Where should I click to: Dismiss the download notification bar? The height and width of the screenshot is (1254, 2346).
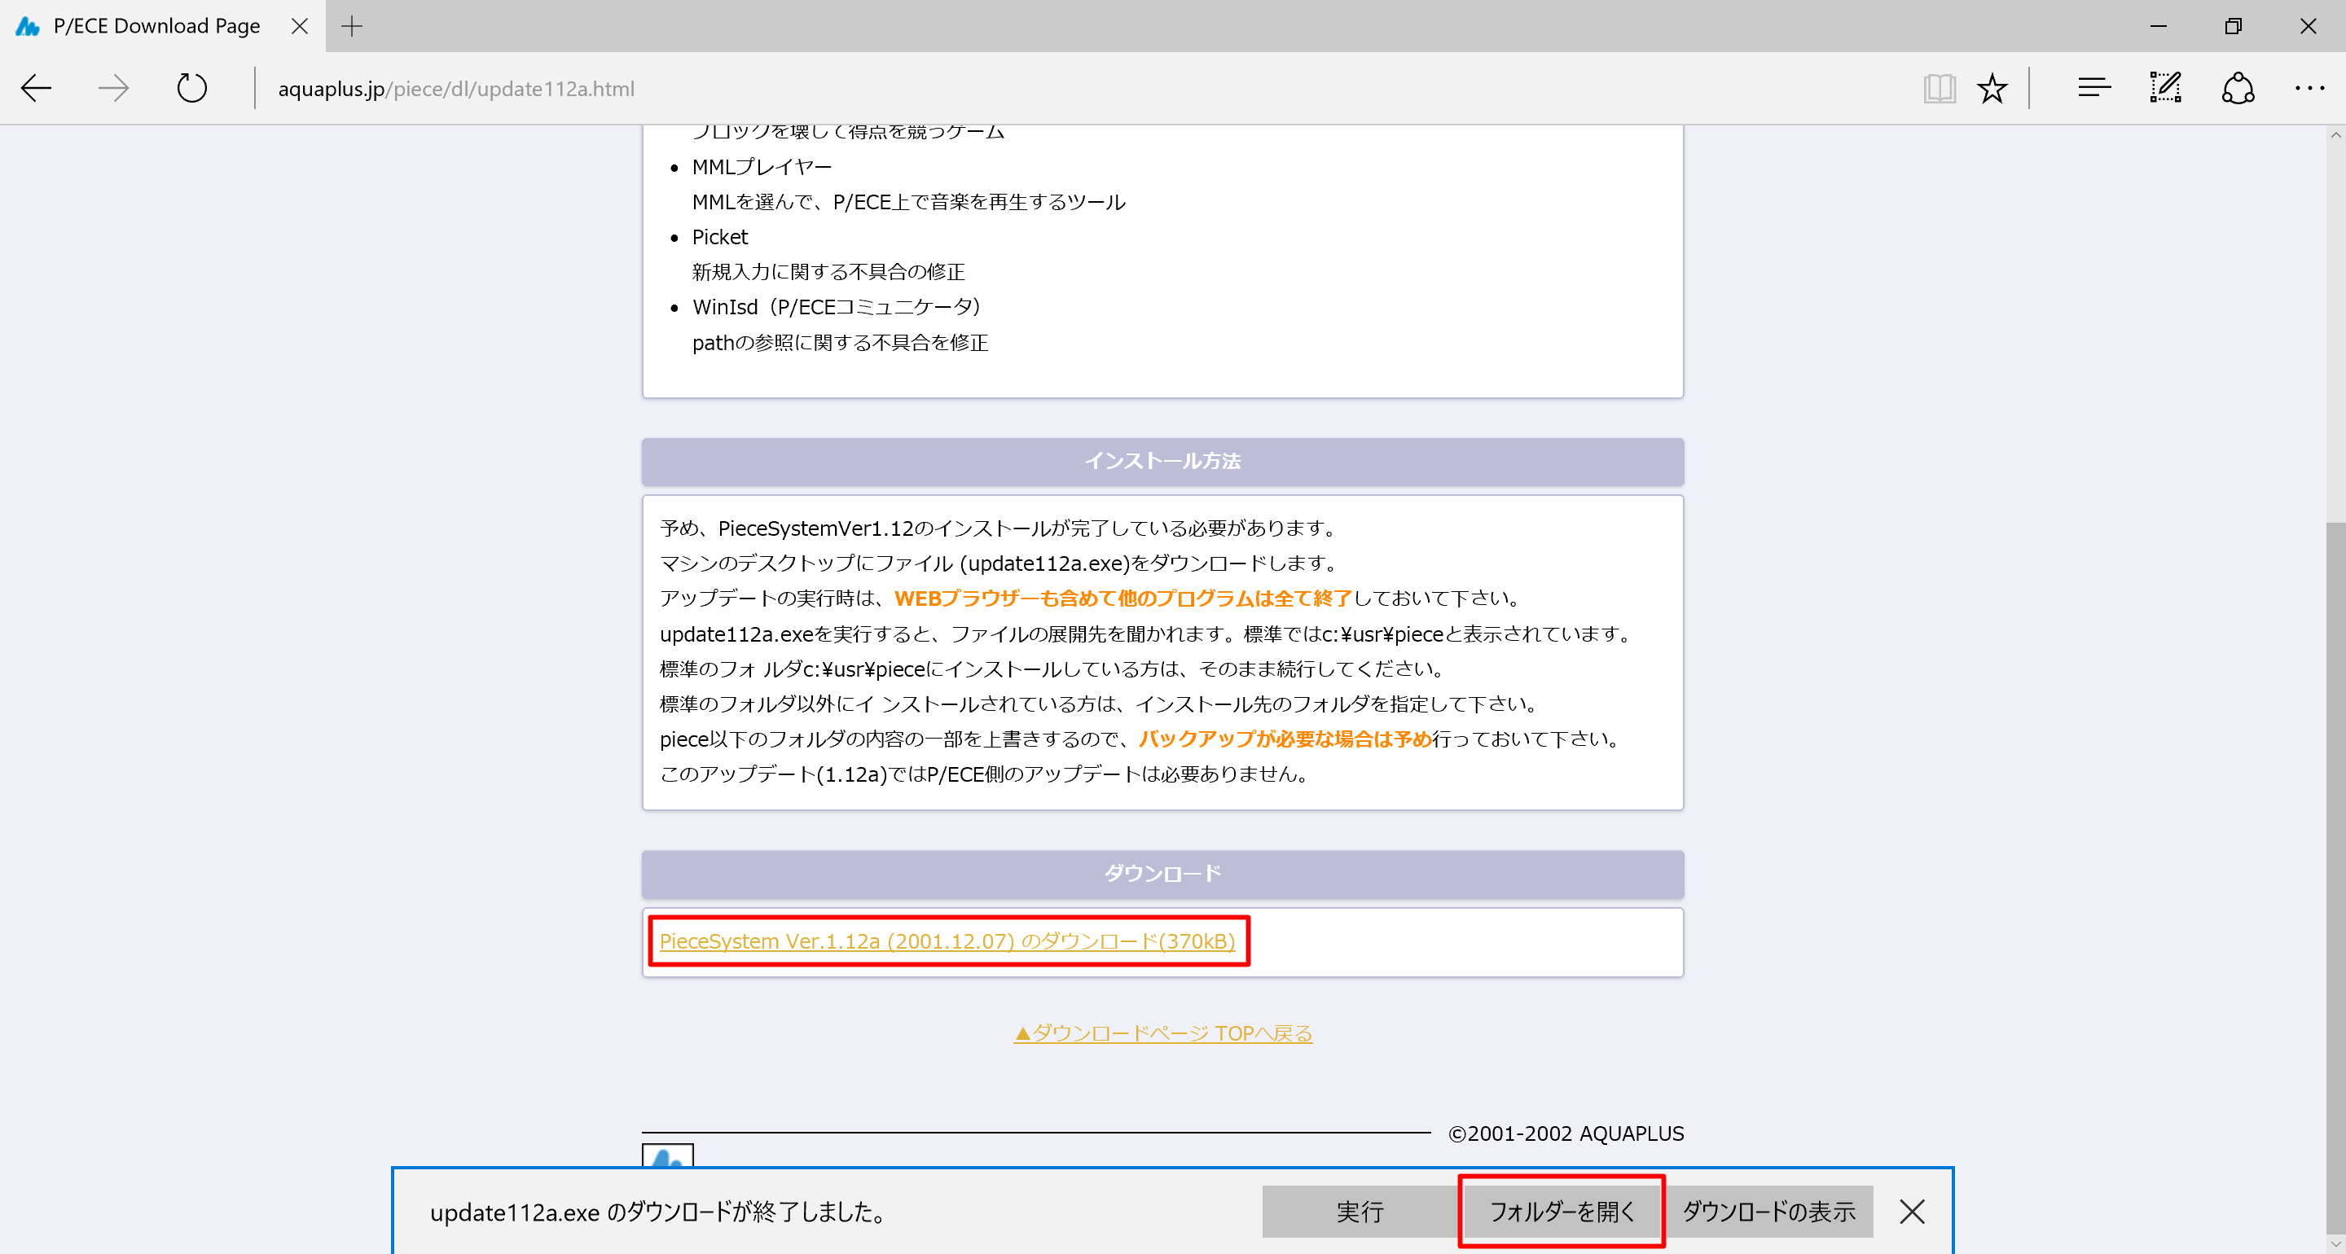[1913, 1211]
